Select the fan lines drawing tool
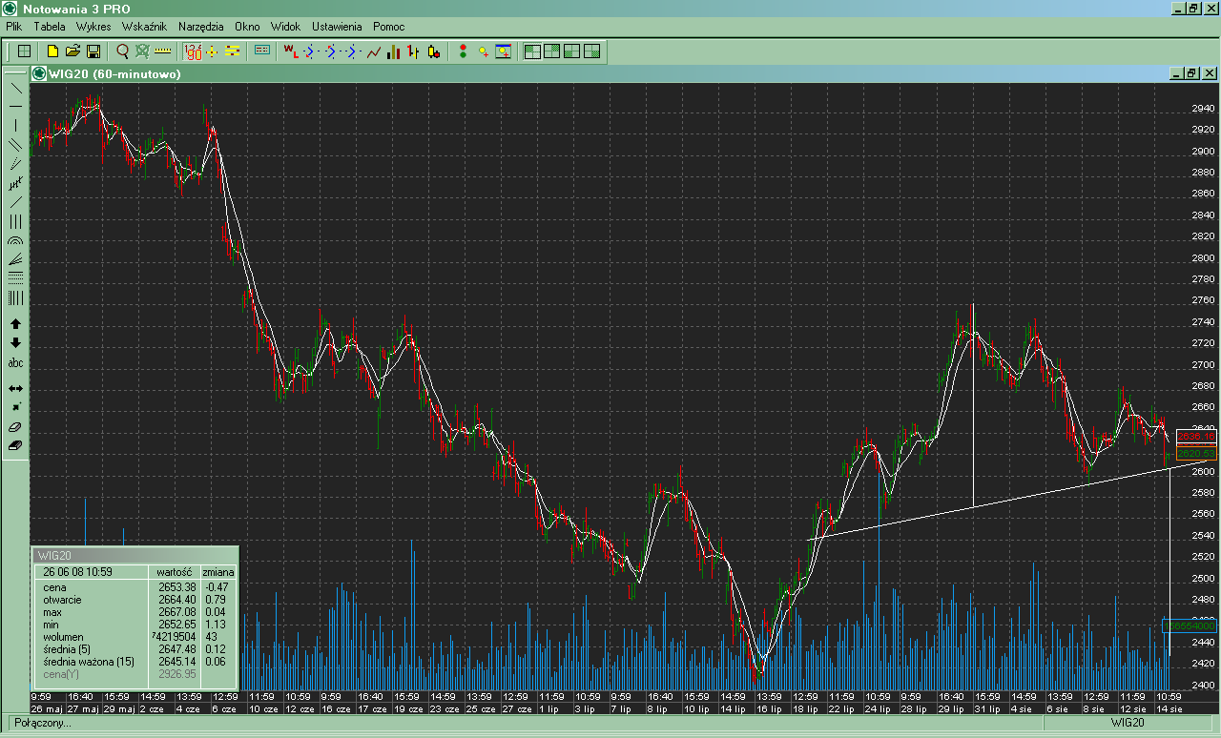The height and width of the screenshot is (738, 1221). point(16,259)
